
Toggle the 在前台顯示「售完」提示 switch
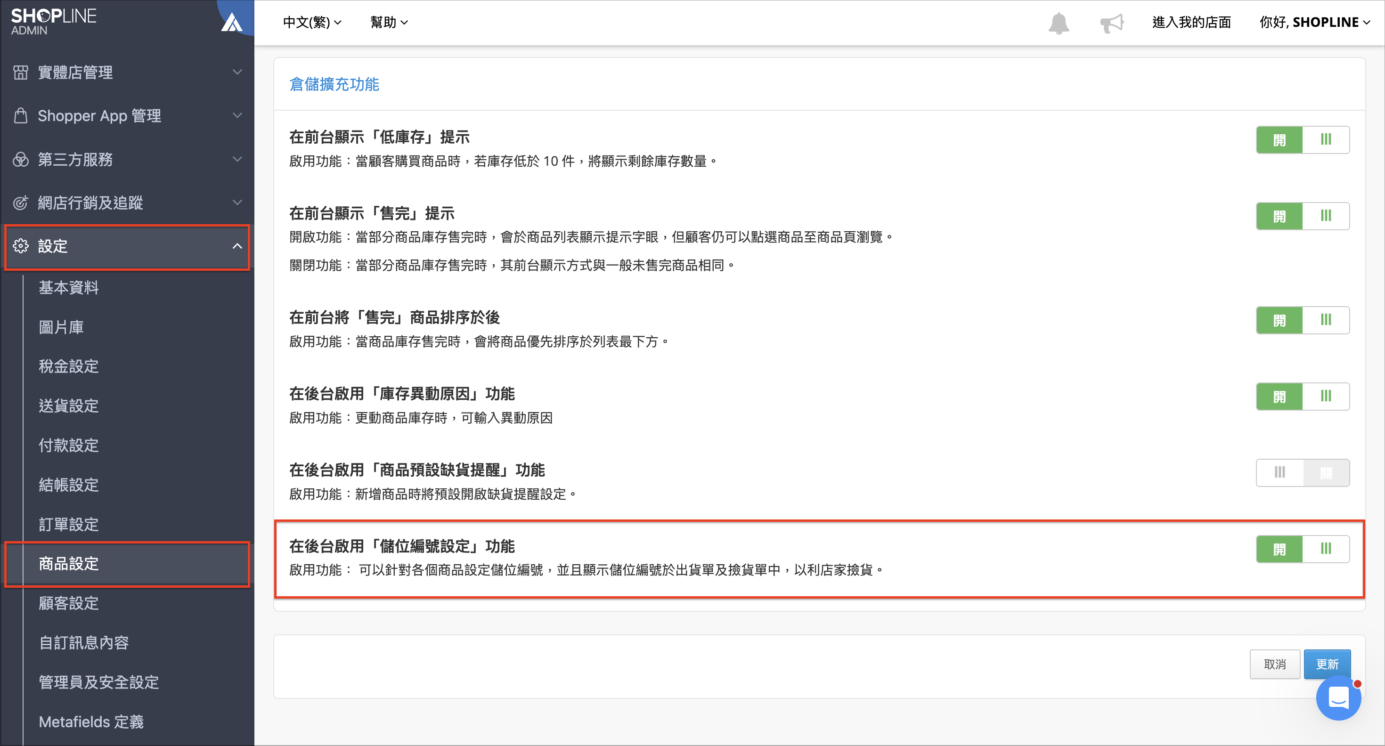(1302, 216)
